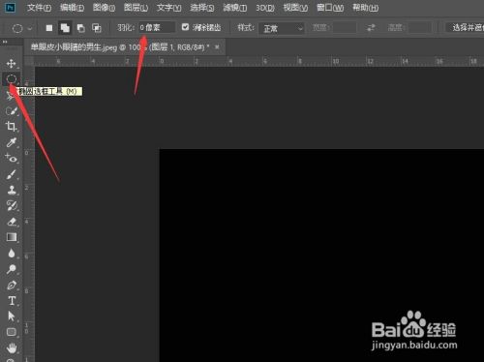This screenshot has height=362, width=484.
Task: Choose New selection mode
Action: tap(49, 28)
